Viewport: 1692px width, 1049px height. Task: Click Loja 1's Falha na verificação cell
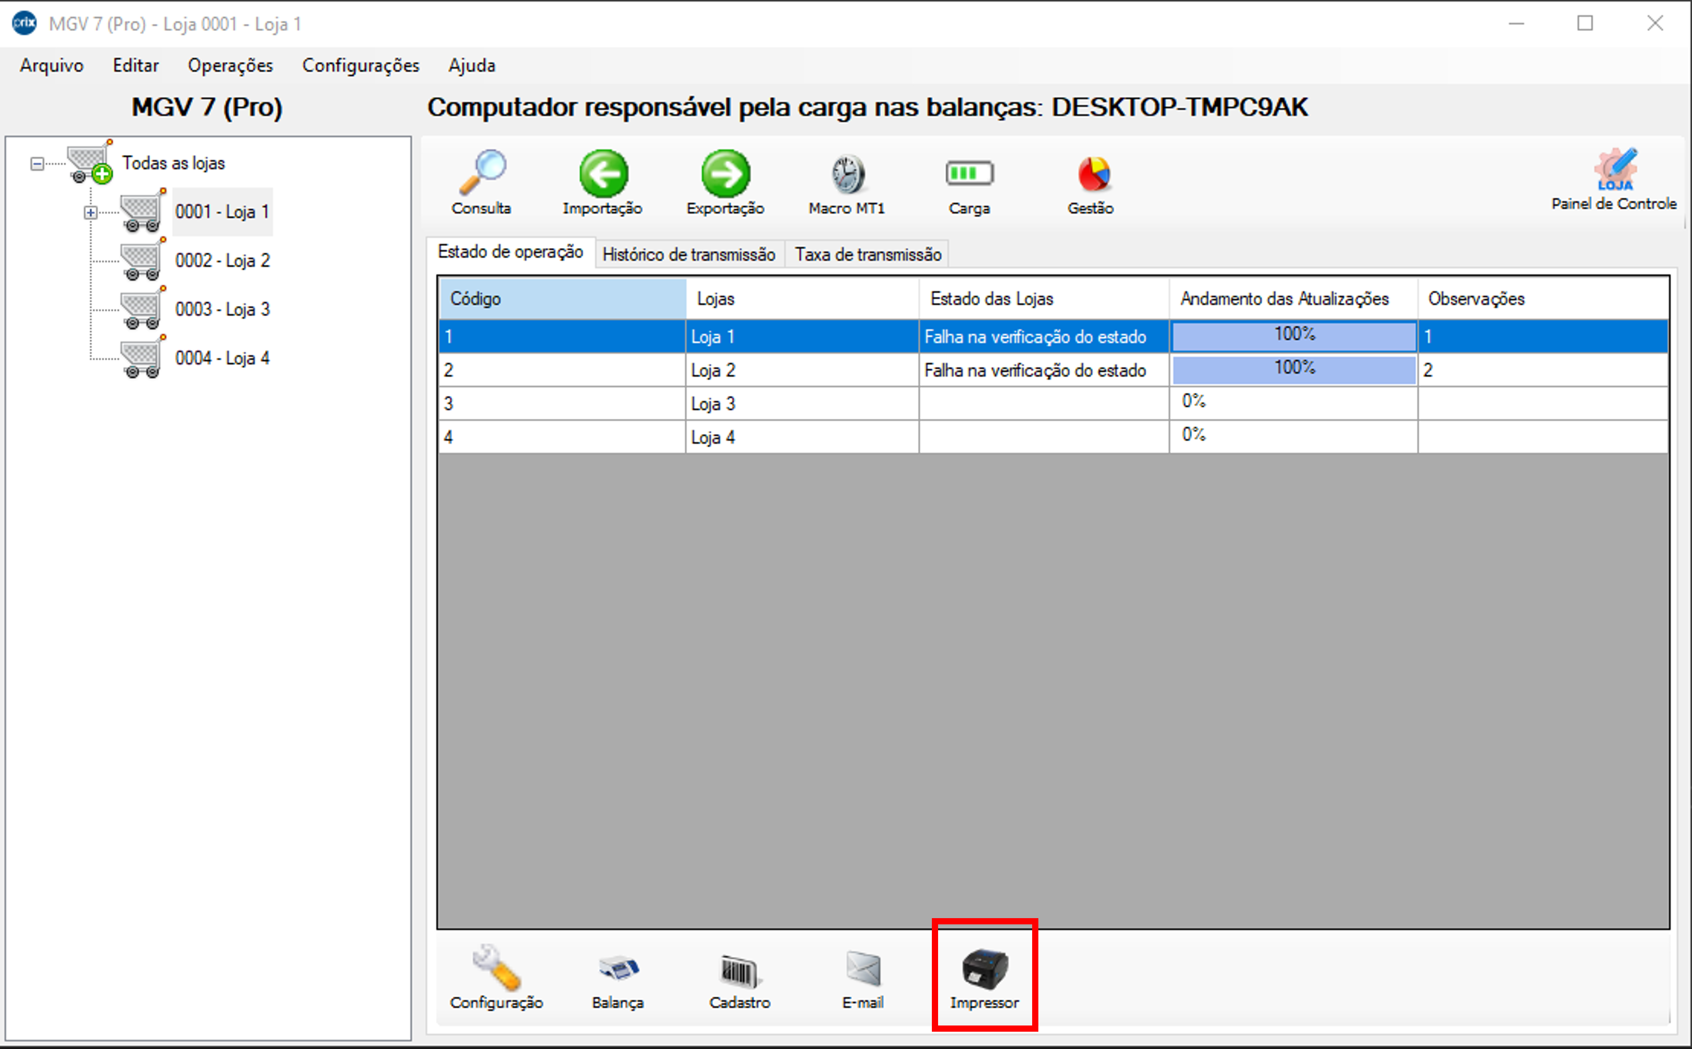pyautogui.click(x=1045, y=337)
